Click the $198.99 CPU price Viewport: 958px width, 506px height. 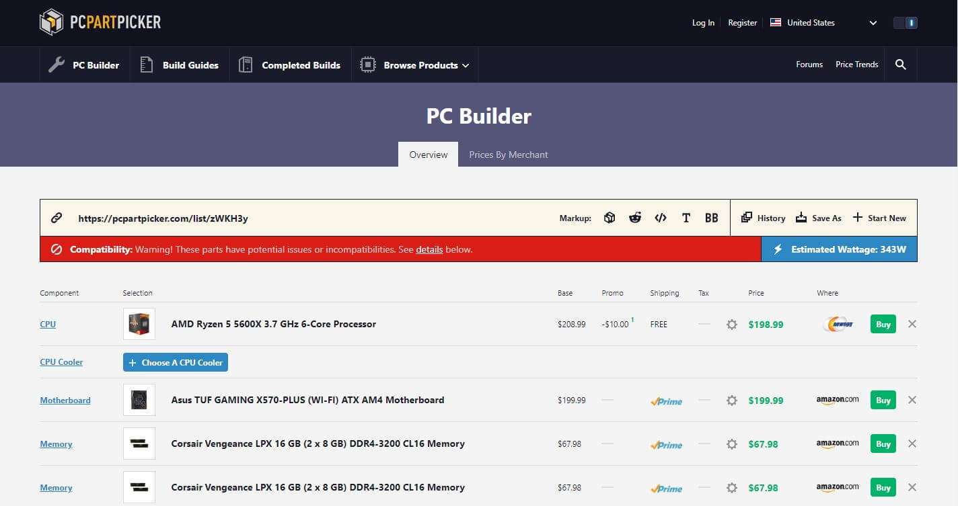(766, 325)
